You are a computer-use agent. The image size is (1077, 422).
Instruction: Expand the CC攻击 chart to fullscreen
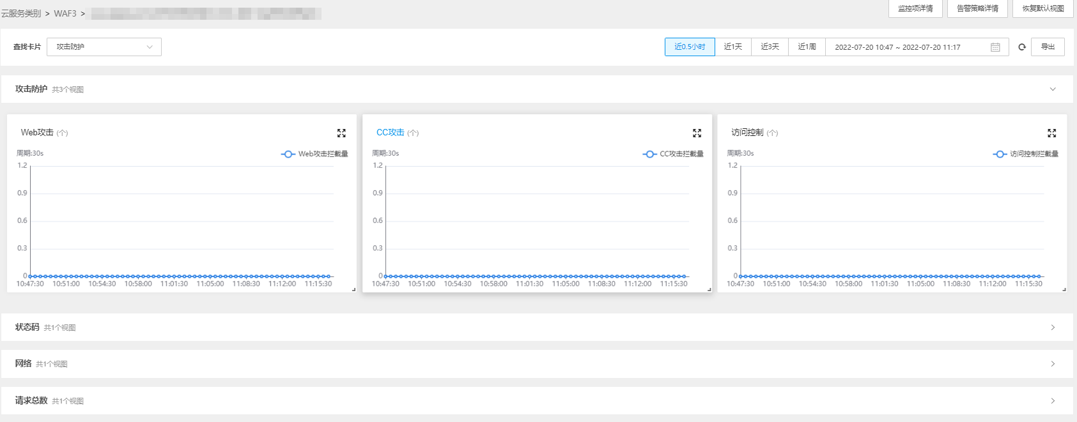[x=697, y=133]
